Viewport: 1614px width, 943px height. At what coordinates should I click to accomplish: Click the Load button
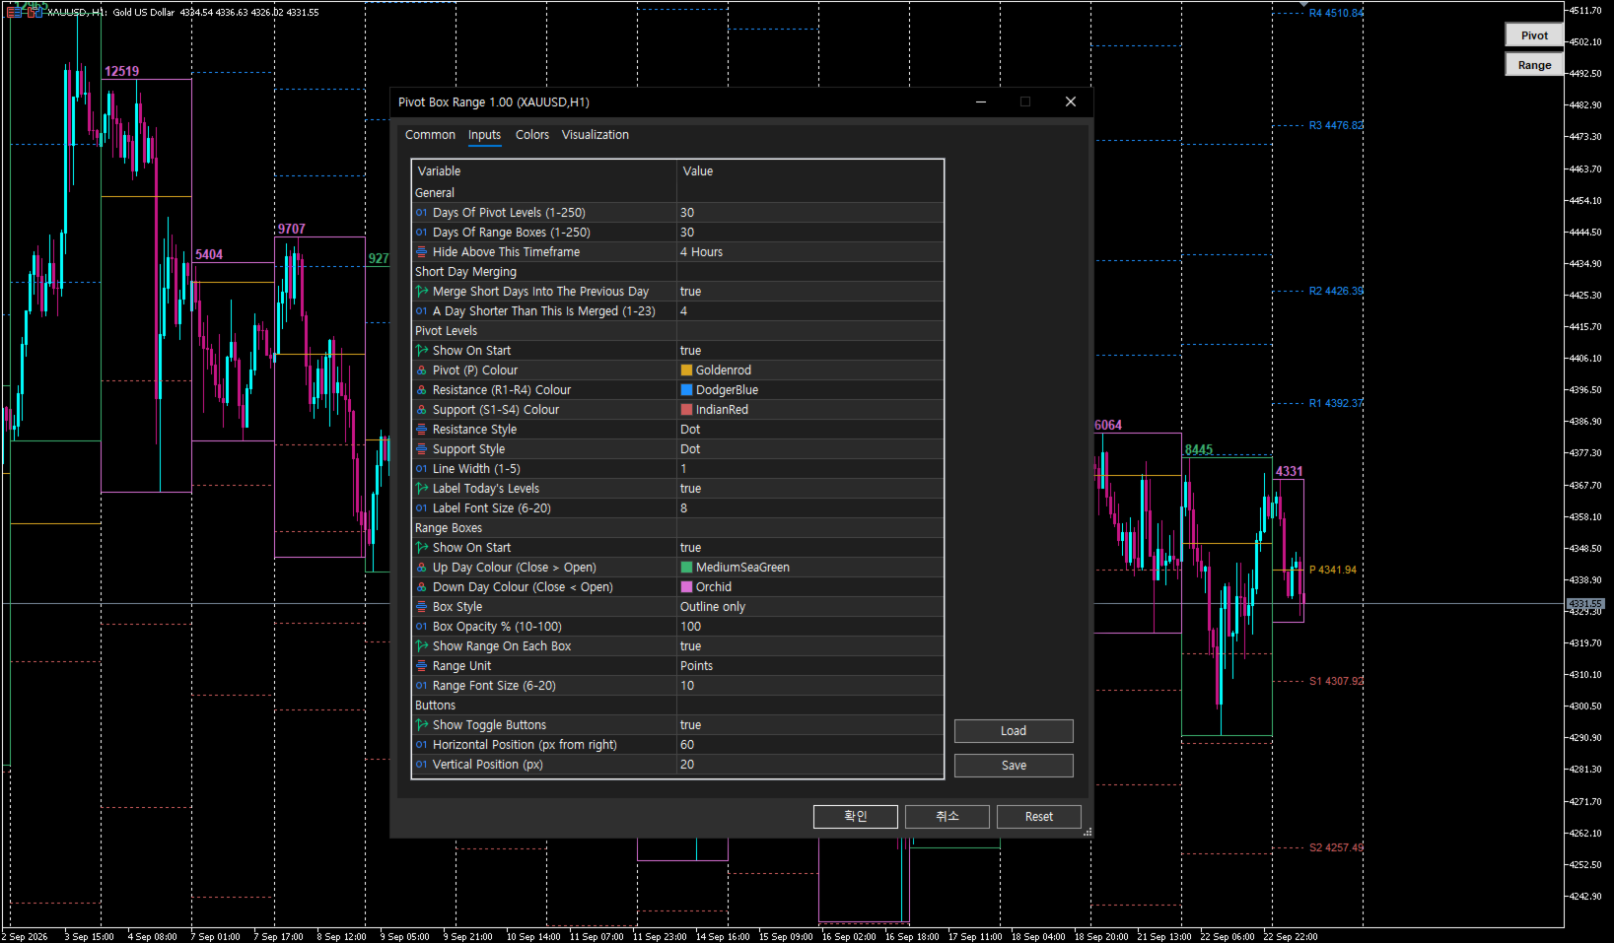(1014, 731)
